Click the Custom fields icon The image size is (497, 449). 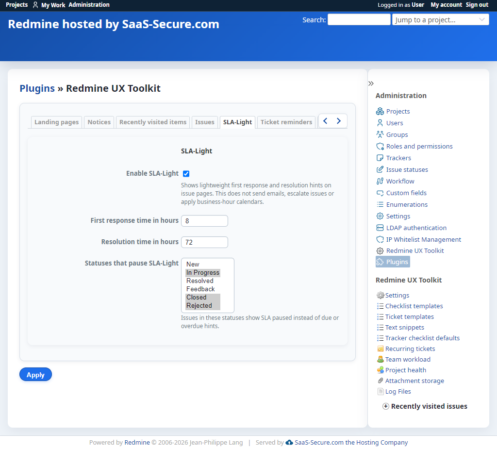click(380, 193)
